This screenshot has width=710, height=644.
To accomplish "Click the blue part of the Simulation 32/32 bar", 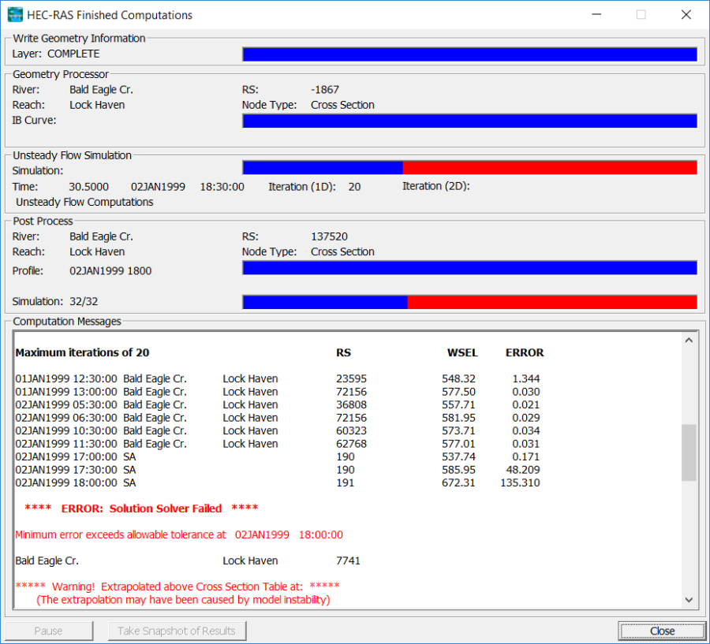I will [324, 302].
